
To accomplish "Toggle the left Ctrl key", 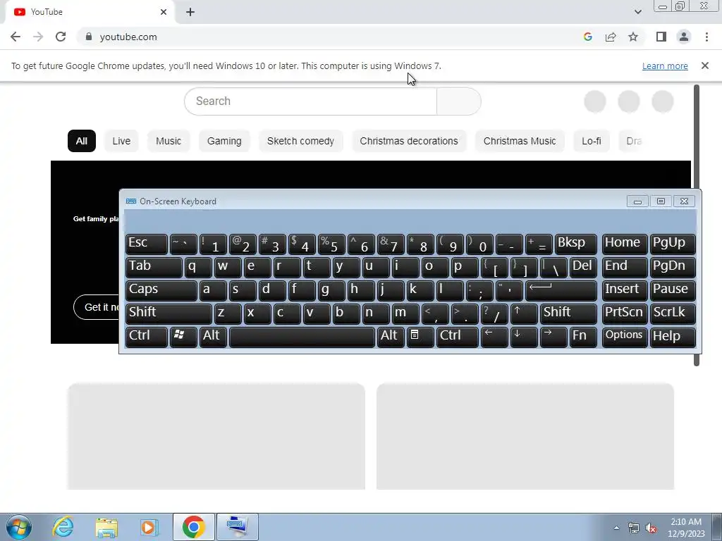I will (147, 337).
